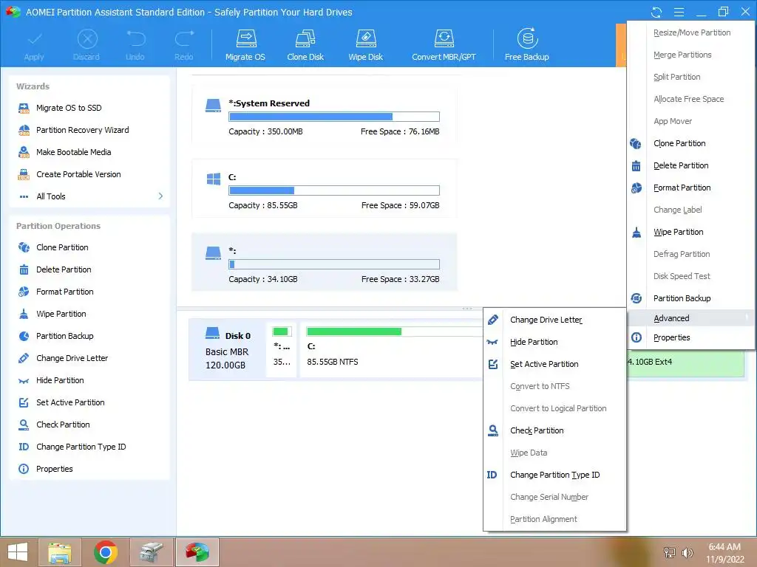Run Disk Speed Test from the context menu
This screenshot has width=757, height=567.
tap(682, 277)
